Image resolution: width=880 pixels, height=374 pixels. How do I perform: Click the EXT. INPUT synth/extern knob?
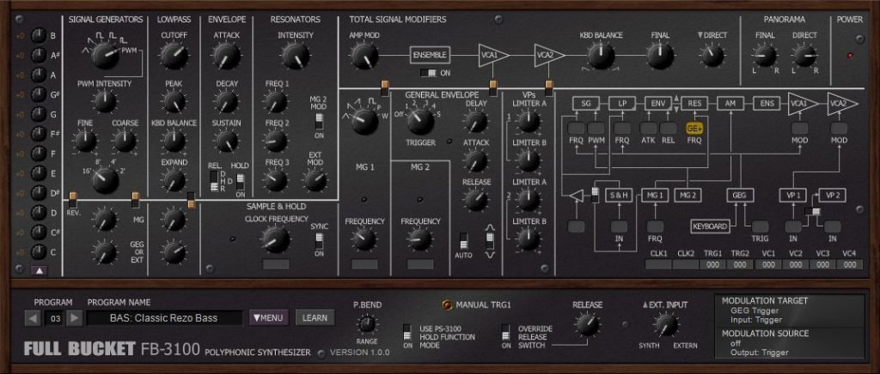click(x=666, y=325)
